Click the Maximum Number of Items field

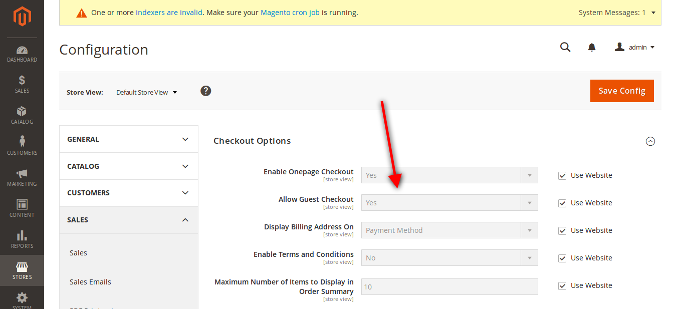pos(449,286)
